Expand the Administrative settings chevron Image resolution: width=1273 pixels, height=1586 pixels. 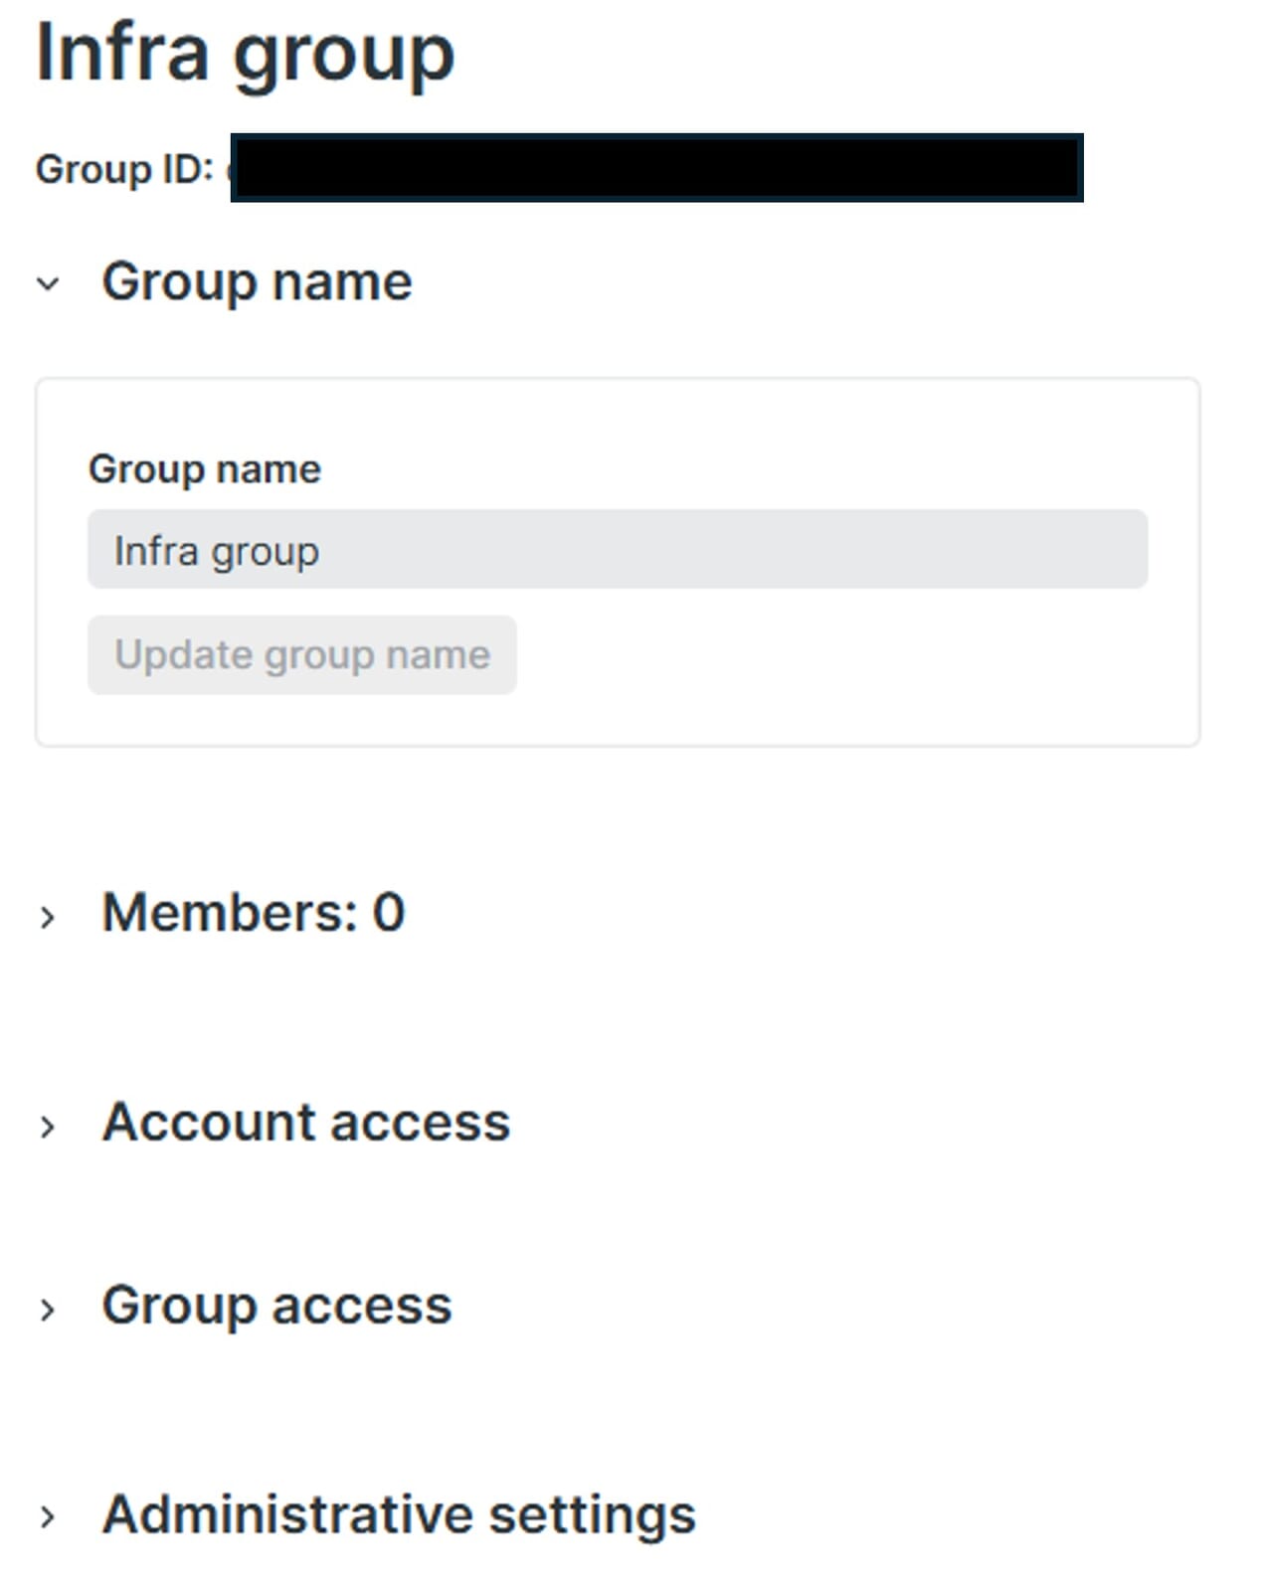48,1517
